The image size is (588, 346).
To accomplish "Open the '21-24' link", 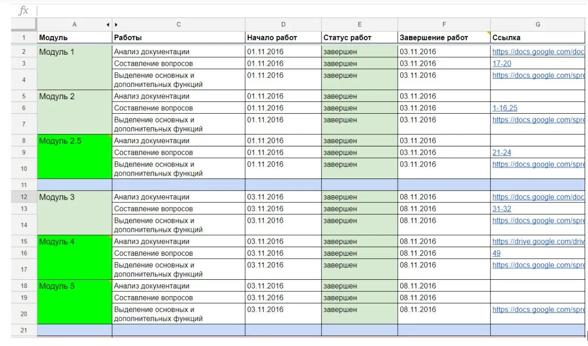I will click(502, 153).
